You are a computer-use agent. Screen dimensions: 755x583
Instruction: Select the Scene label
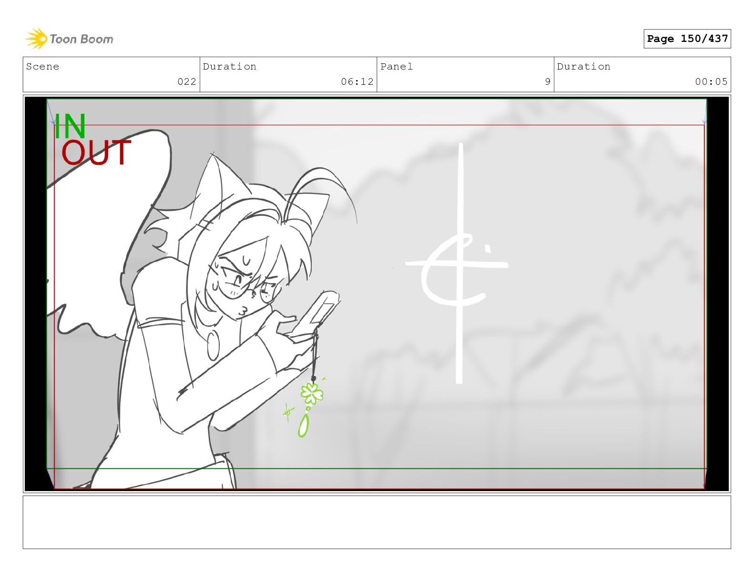(43, 67)
